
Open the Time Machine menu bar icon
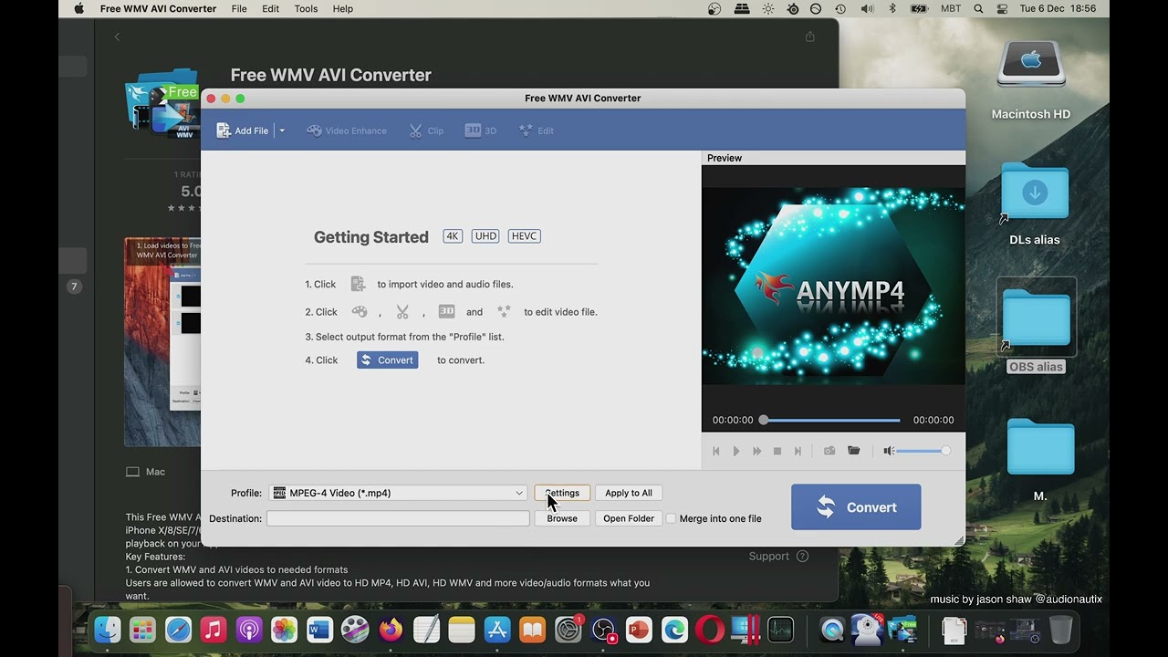tap(840, 8)
